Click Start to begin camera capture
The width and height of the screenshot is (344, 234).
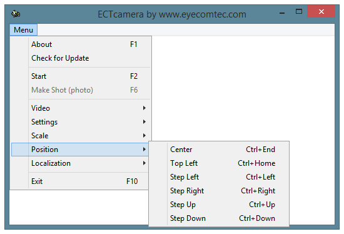coord(80,76)
